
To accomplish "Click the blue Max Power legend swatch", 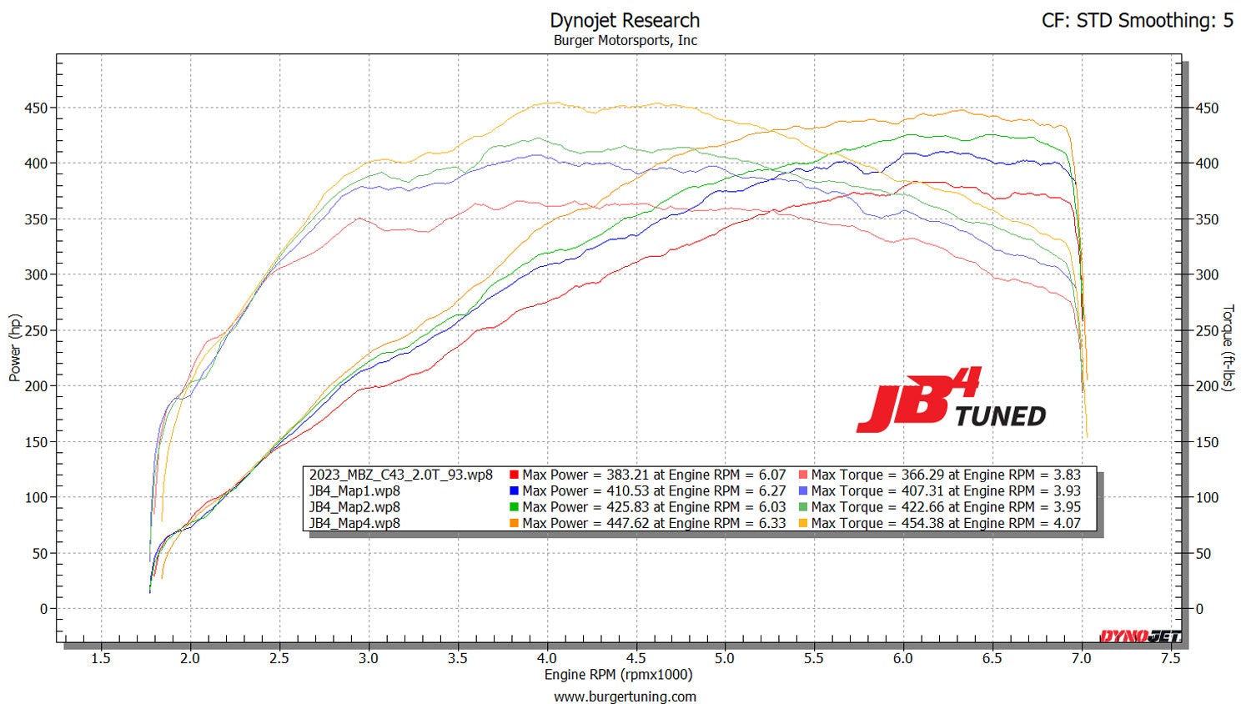I will click(514, 491).
